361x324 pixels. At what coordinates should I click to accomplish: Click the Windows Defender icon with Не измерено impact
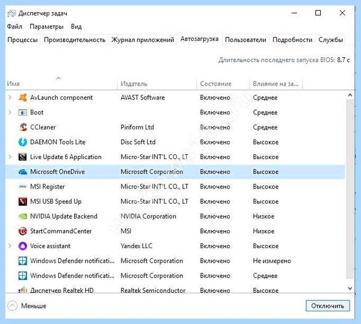(x=23, y=261)
